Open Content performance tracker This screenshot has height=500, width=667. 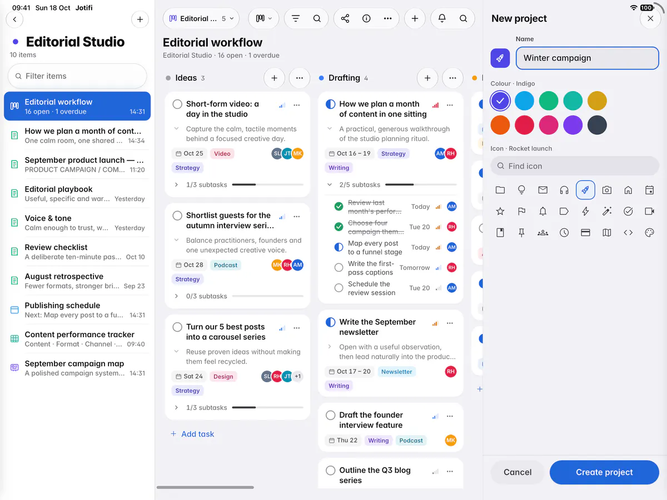point(77,339)
